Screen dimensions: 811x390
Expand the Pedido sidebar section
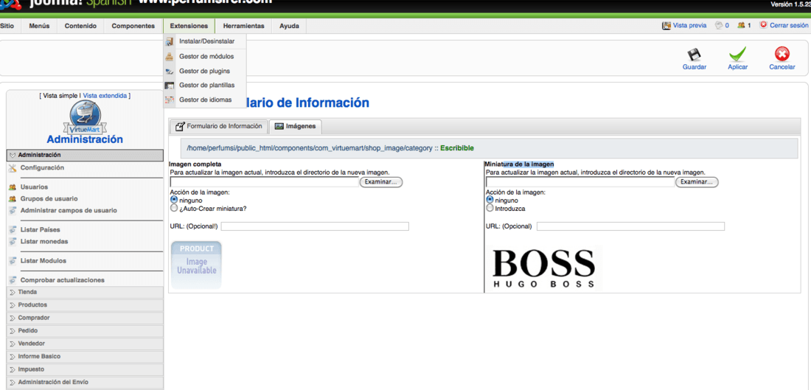click(85, 331)
